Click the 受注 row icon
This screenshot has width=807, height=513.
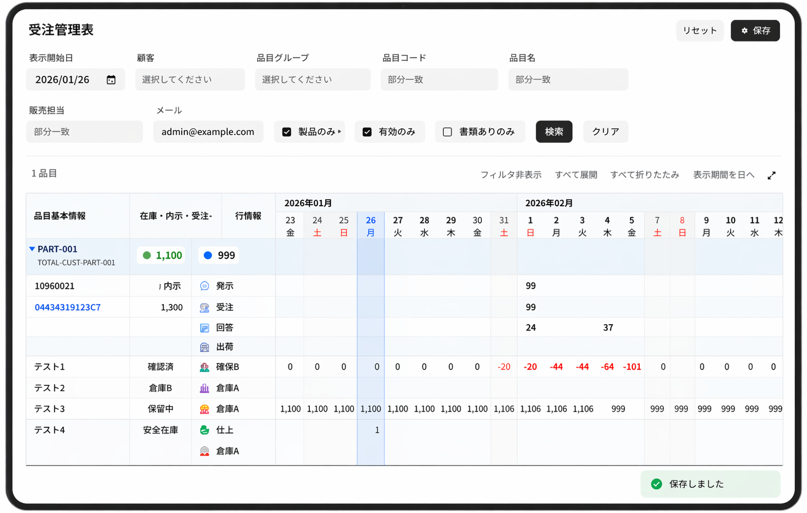click(204, 308)
